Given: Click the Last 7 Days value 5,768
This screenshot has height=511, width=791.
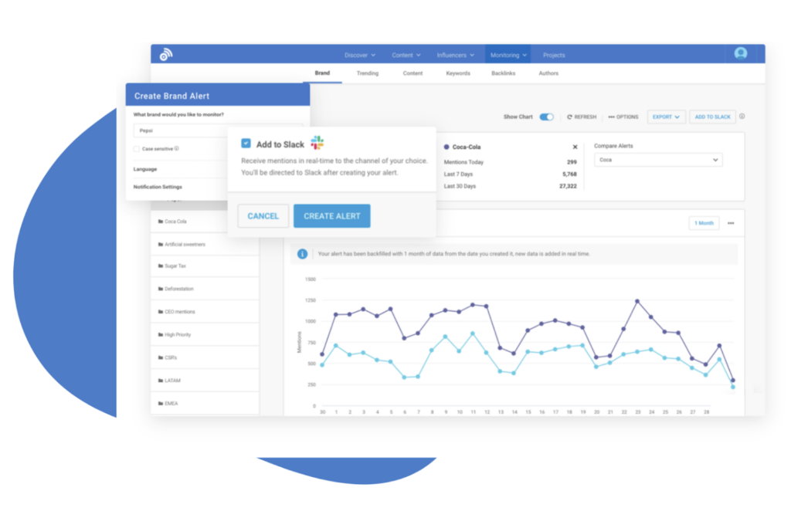Looking at the screenshot, I should tap(569, 174).
